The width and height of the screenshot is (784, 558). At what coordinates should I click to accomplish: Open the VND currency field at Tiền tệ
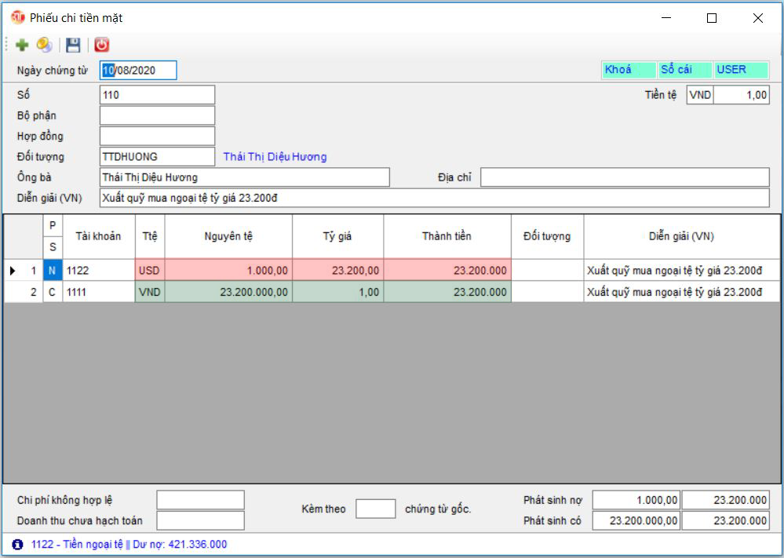[699, 95]
